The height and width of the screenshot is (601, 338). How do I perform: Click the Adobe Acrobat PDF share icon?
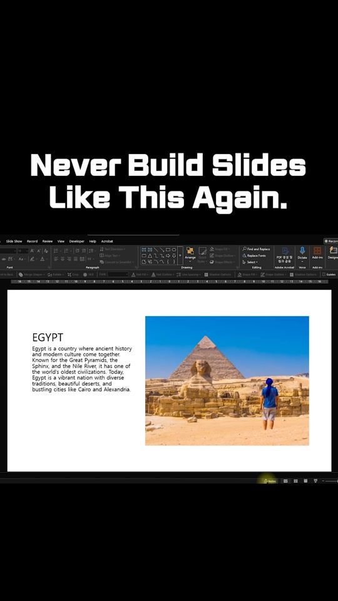click(x=284, y=255)
